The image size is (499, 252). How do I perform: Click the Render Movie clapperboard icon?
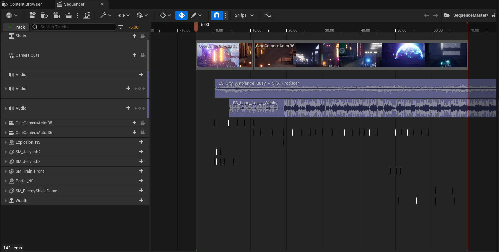tap(68, 15)
